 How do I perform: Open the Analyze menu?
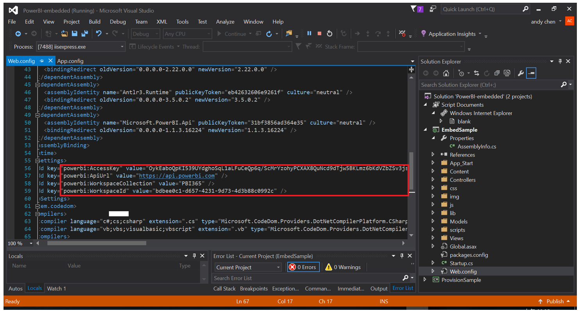225,22
